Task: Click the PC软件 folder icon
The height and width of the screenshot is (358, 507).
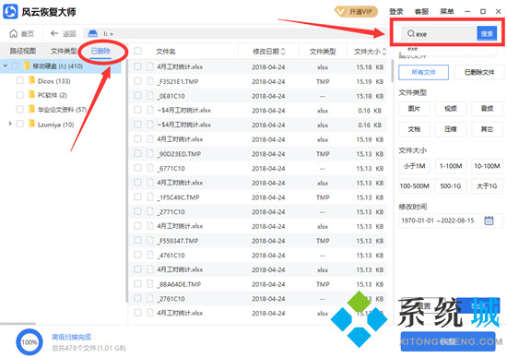Action: [x=31, y=94]
